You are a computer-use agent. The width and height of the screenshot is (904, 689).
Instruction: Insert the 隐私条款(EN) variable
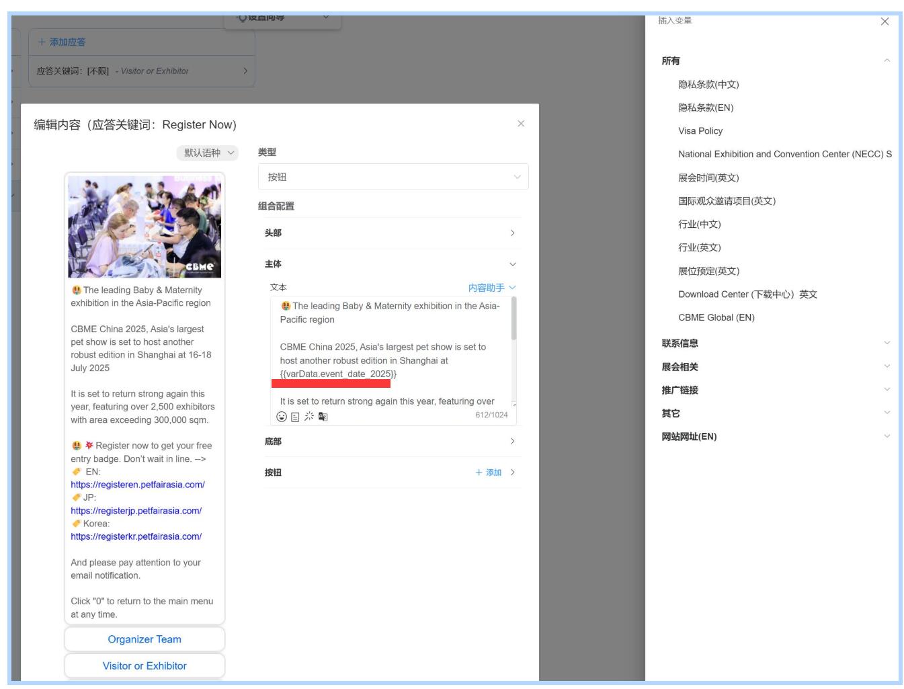(706, 108)
